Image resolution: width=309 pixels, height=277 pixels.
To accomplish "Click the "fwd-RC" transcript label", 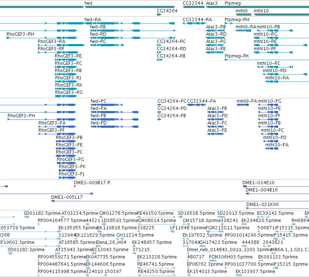I will [x=98, y=41].
